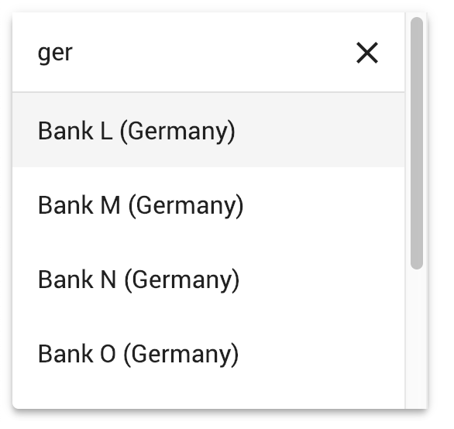Select the second German bank result
Image resolution: width=454 pixels, height=429 pixels.
[x=208, y=204]
